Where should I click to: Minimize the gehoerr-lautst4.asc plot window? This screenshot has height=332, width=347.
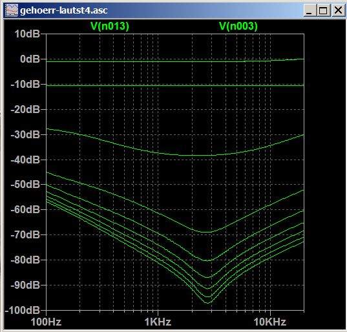point(310,10)
